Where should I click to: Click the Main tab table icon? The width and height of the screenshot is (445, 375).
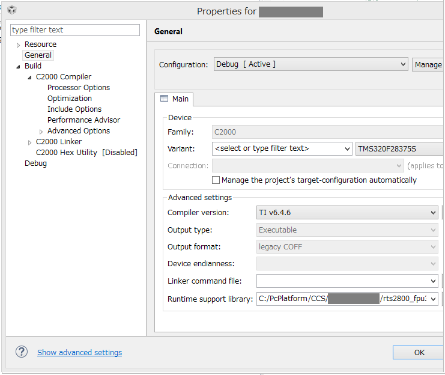click(x=164, y=99)
